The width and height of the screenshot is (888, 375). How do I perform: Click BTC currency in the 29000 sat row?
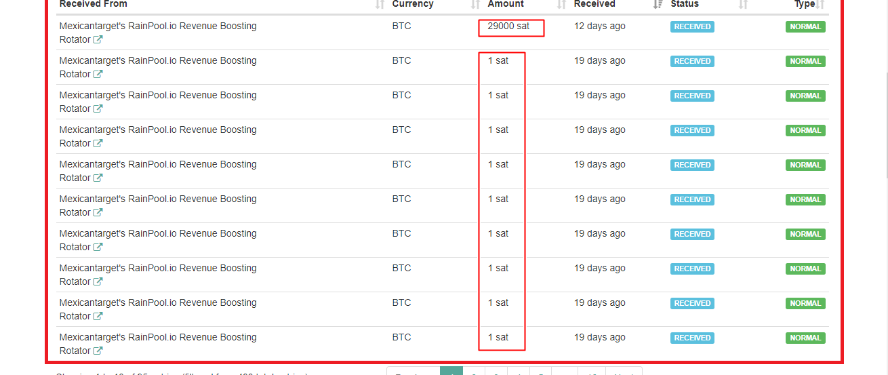tap(401, 26)
